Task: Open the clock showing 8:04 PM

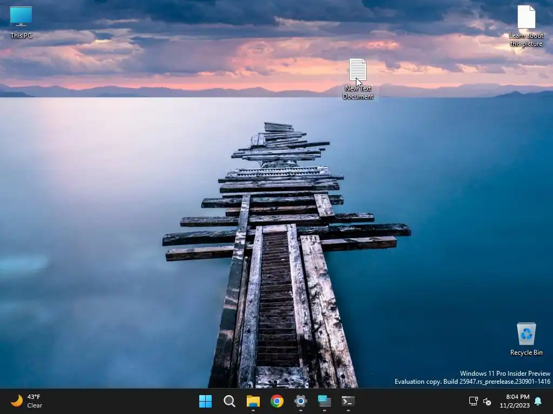Action: (x=515, y=401)
